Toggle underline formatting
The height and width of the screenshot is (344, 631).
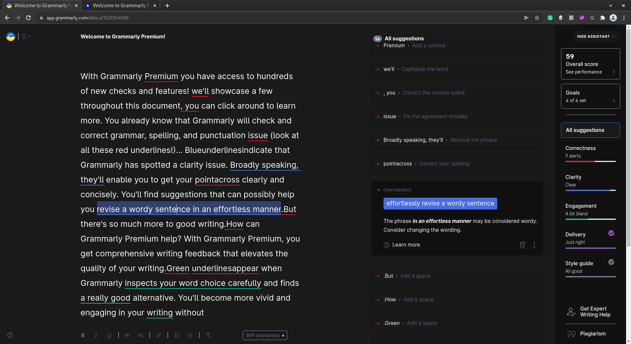pyautogui.click(x=109, y=335)
